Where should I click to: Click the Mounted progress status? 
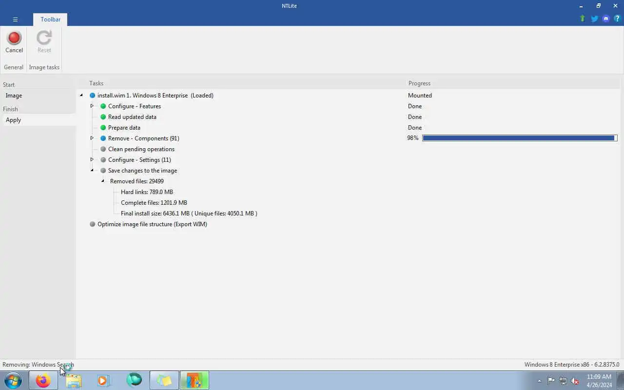coord(420,96)
